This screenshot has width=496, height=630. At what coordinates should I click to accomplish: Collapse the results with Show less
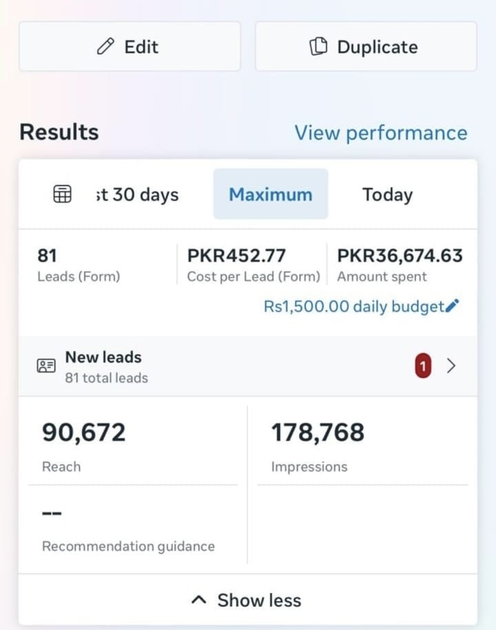[259, 600]
